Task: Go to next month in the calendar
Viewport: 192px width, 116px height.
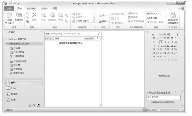Action: pos(177,35)
